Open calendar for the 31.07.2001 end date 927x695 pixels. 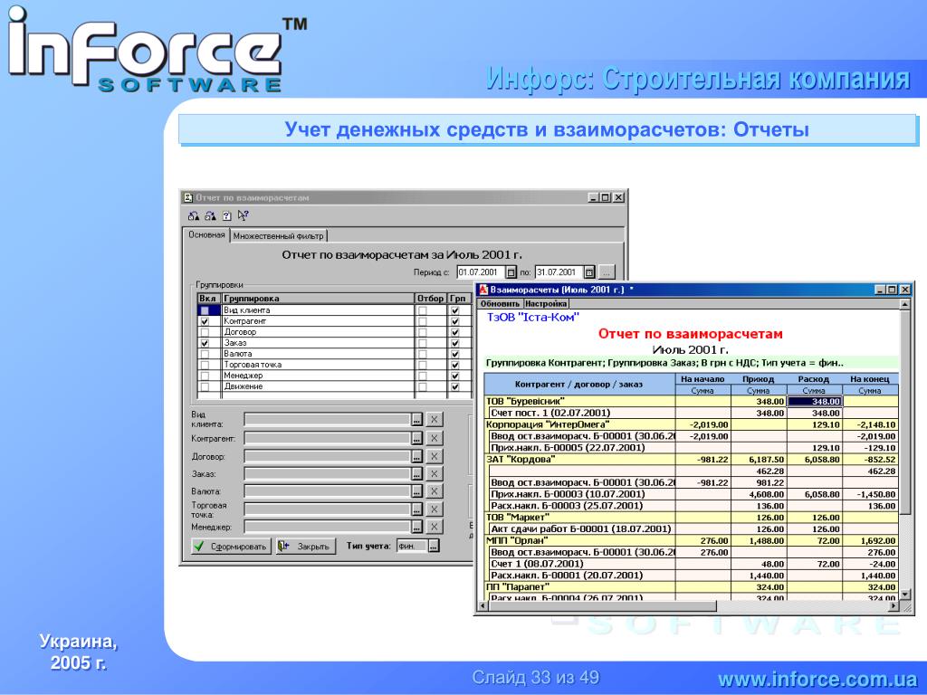[x=588, y=272]
